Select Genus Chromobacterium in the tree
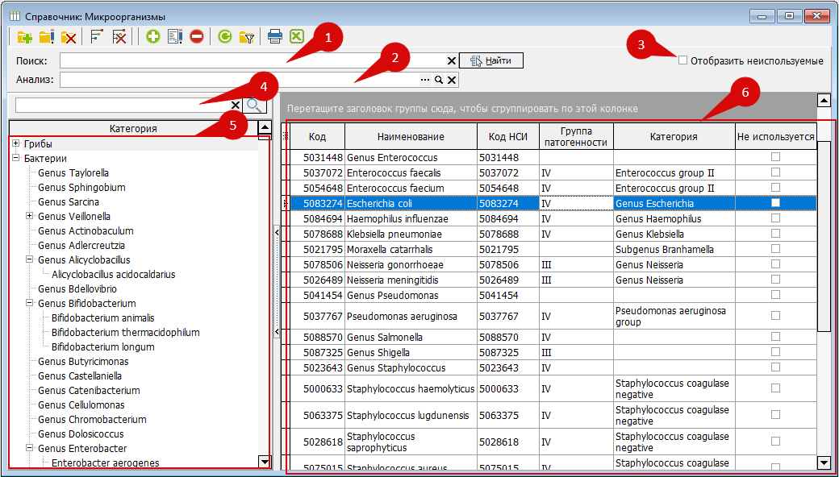 point(92,419)
